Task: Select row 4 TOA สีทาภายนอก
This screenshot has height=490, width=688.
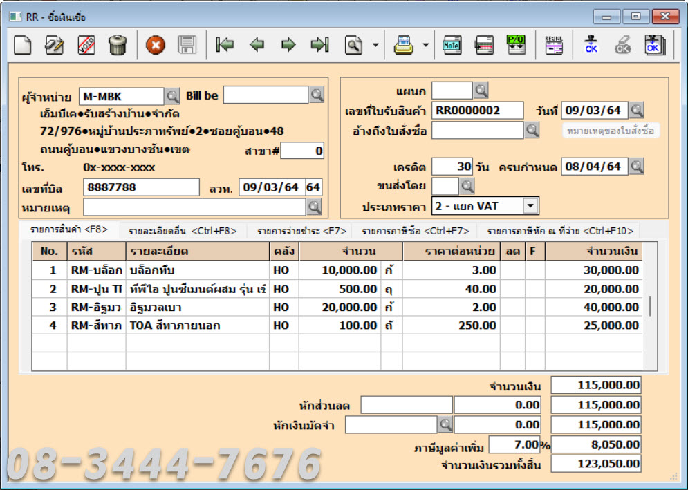Action: click(x=198, y=326)
